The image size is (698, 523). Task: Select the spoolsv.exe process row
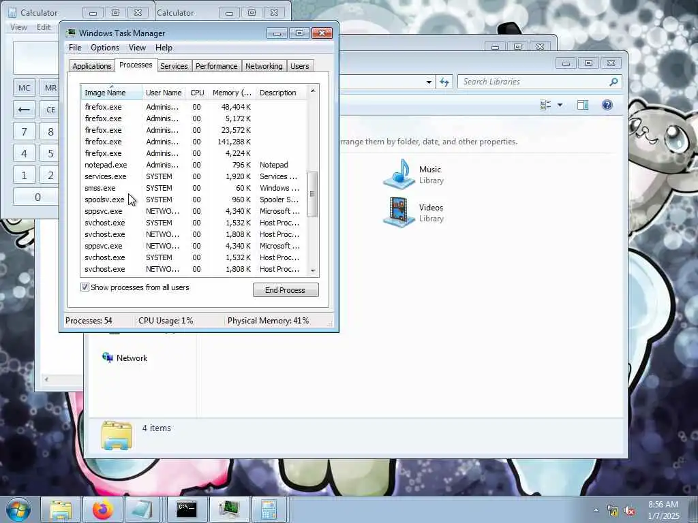pyautogui.click(x=194, y=200)
